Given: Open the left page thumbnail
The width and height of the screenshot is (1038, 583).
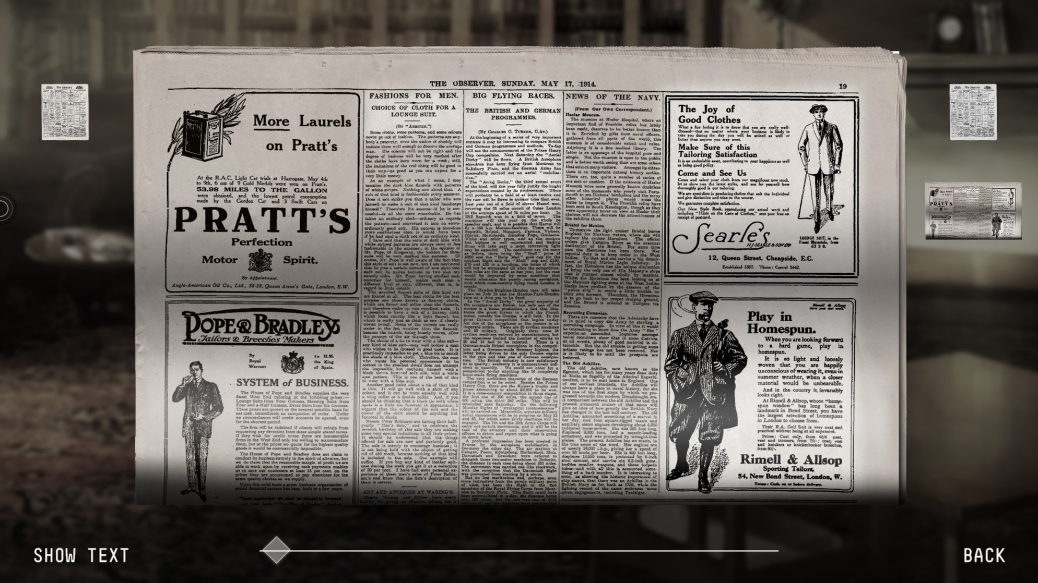Looking at the screenshot, I should tap(65, 112).
